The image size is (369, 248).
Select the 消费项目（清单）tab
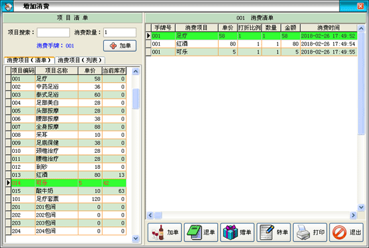tap(29, 60)
